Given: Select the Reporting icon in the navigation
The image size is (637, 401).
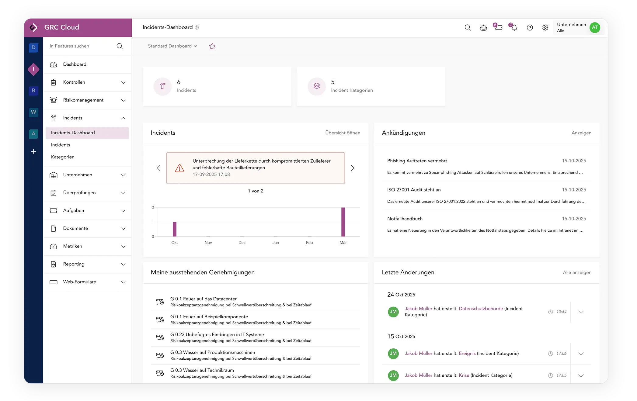Looking at the screenshot, I should [x=54, y=264].
